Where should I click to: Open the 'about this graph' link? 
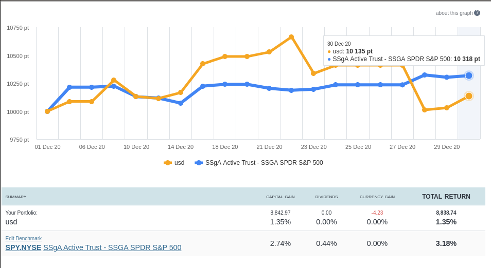(453, 13)
